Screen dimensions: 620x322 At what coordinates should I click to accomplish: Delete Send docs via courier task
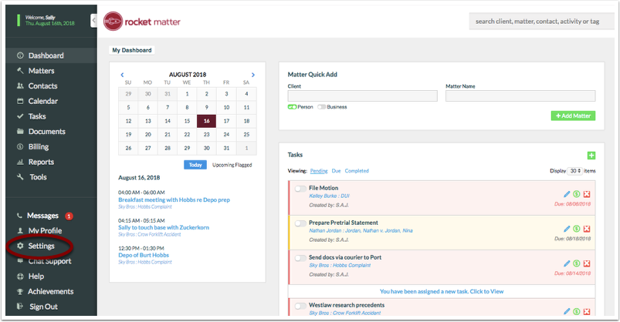point(587,263)
